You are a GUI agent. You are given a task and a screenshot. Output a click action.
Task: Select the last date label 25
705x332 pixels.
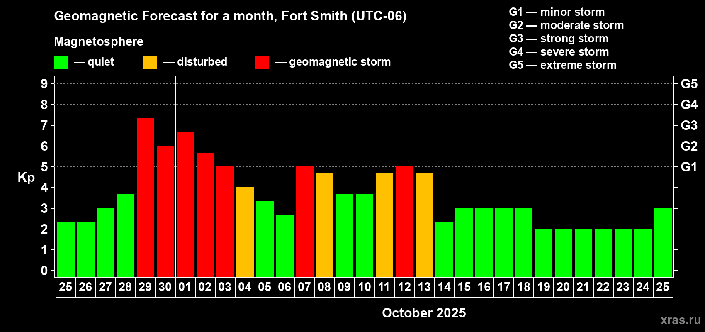pyautogui.click(x=663, y=287)
